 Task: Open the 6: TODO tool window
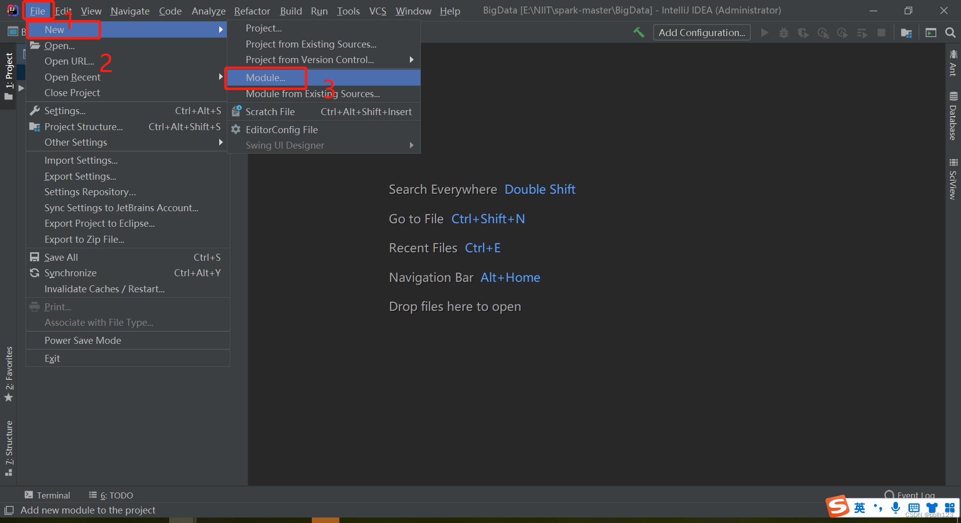tap(111, 495)
